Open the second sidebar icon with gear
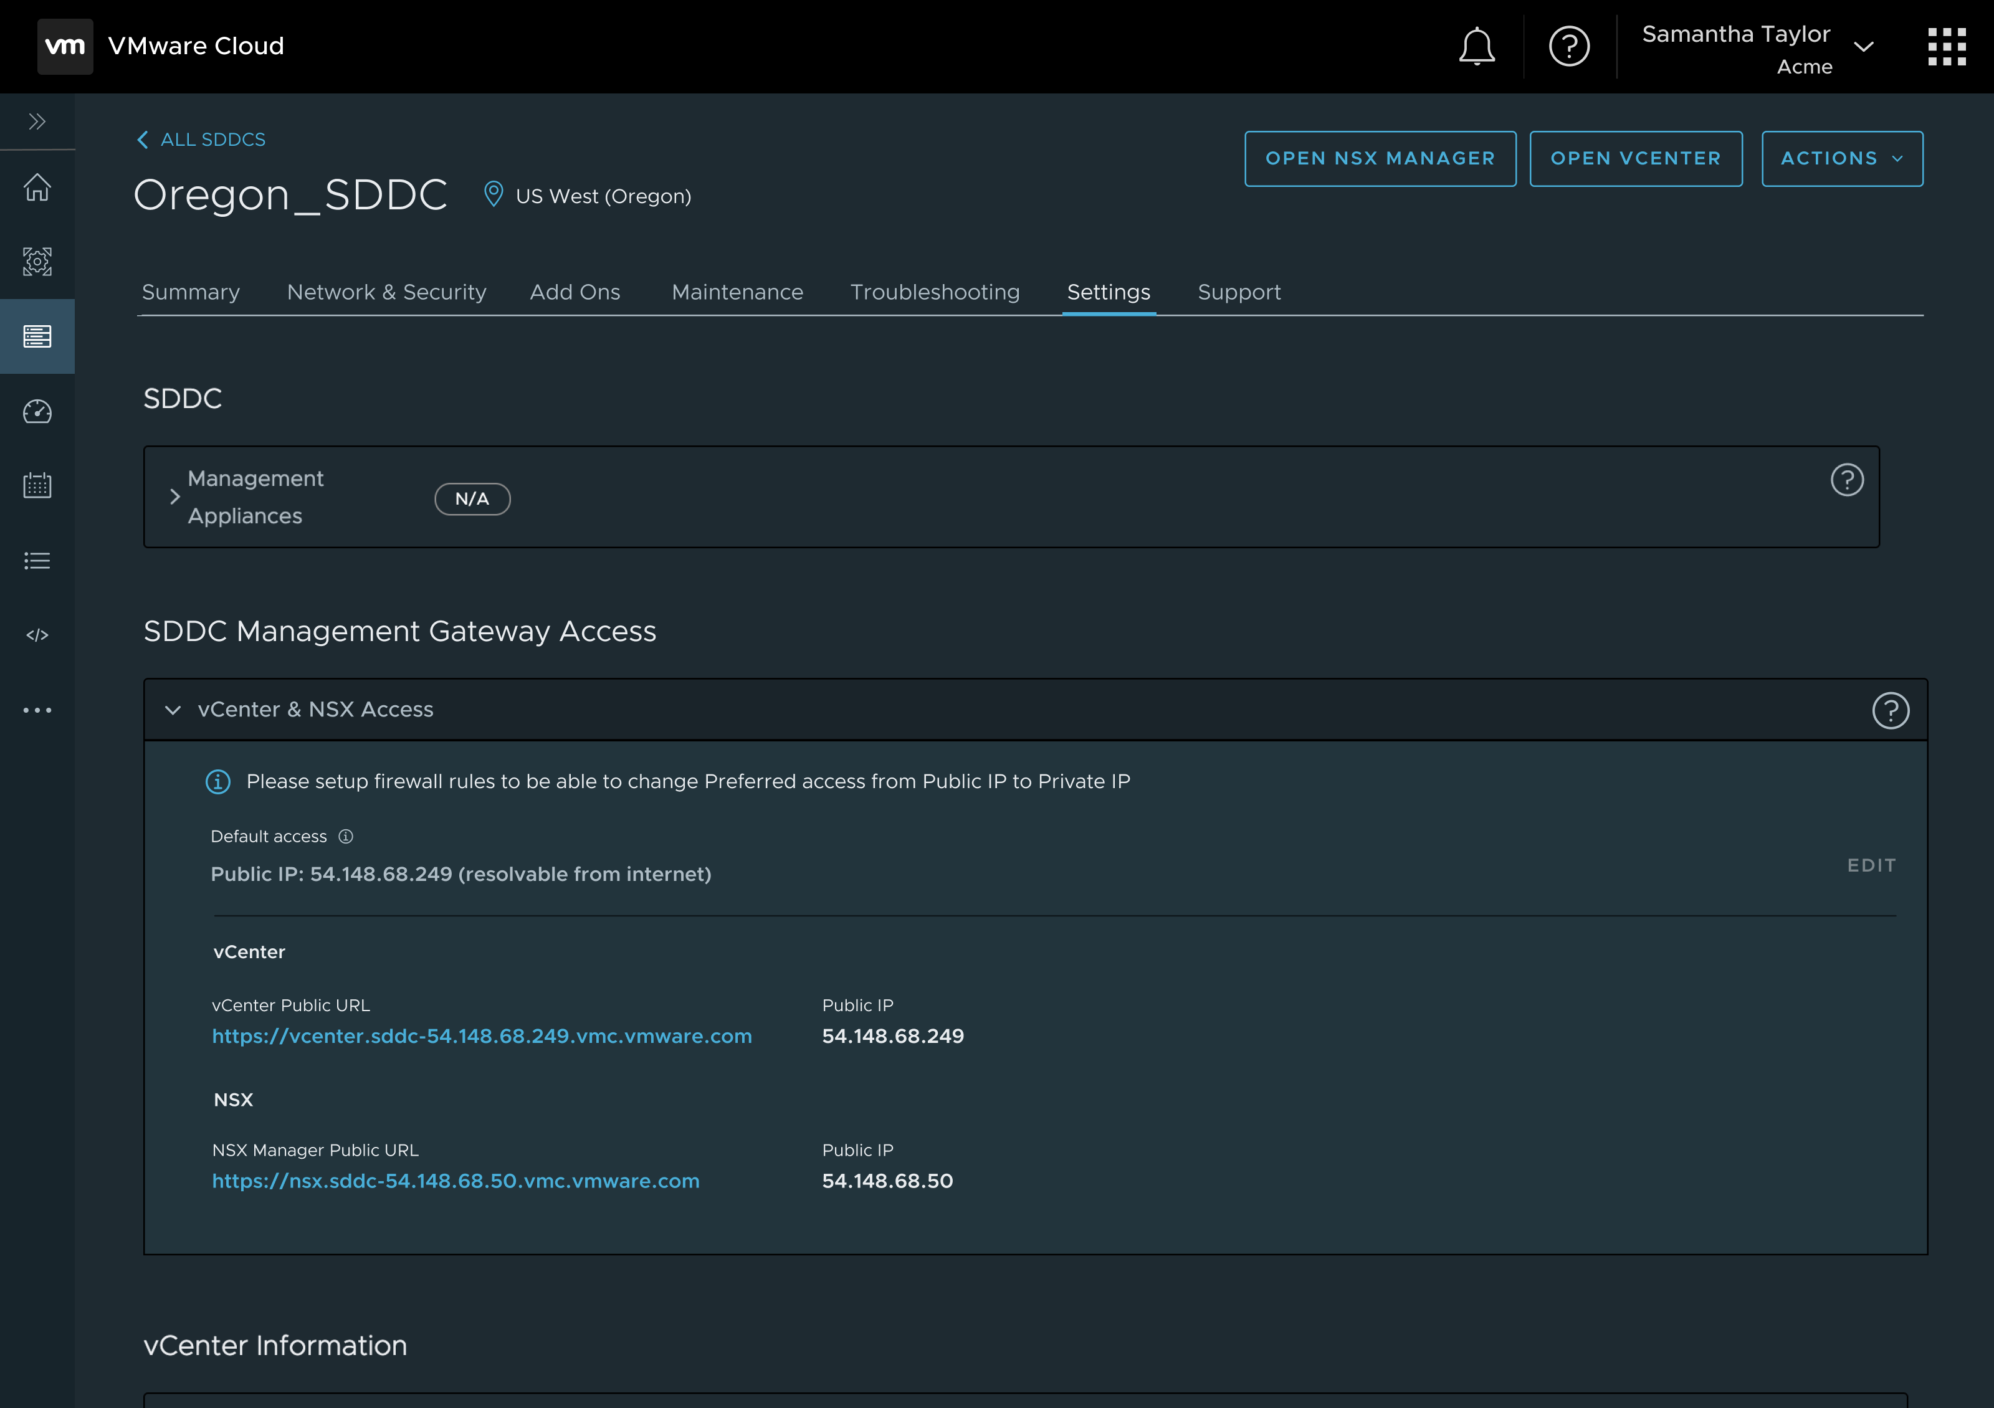The image size is (1994, 1408). (x=37, y=261)
